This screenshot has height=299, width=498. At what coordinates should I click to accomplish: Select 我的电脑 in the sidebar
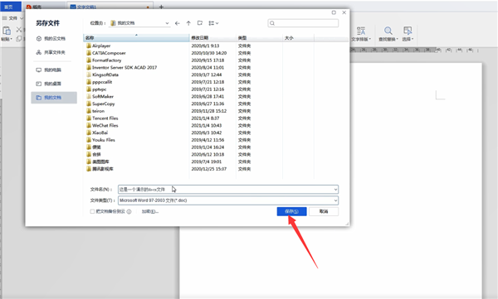pyautogui.click(x=49, y=70)
